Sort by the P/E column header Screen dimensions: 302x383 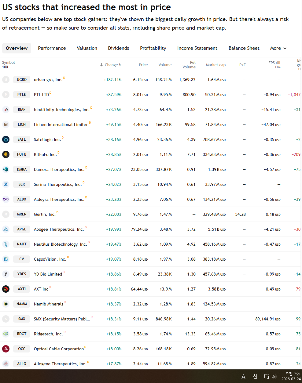(x=242, y=65)
